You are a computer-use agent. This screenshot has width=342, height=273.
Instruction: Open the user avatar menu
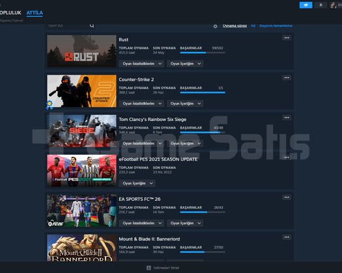(x=335, y=5)
